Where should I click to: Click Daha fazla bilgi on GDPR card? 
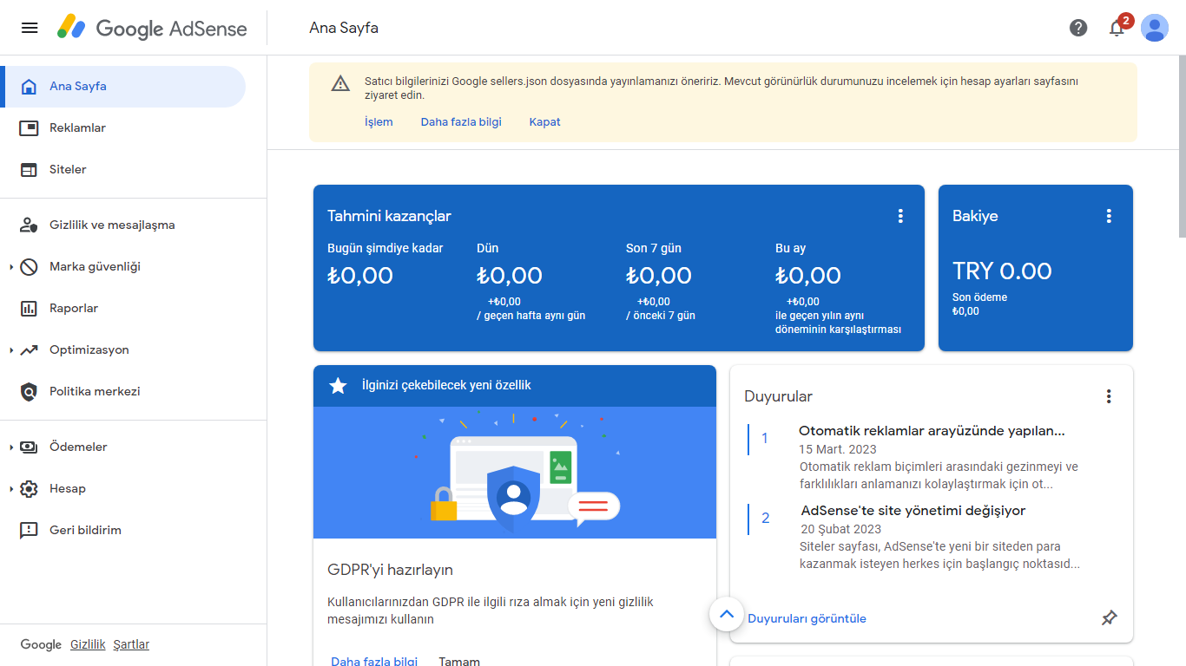point(374,661)
